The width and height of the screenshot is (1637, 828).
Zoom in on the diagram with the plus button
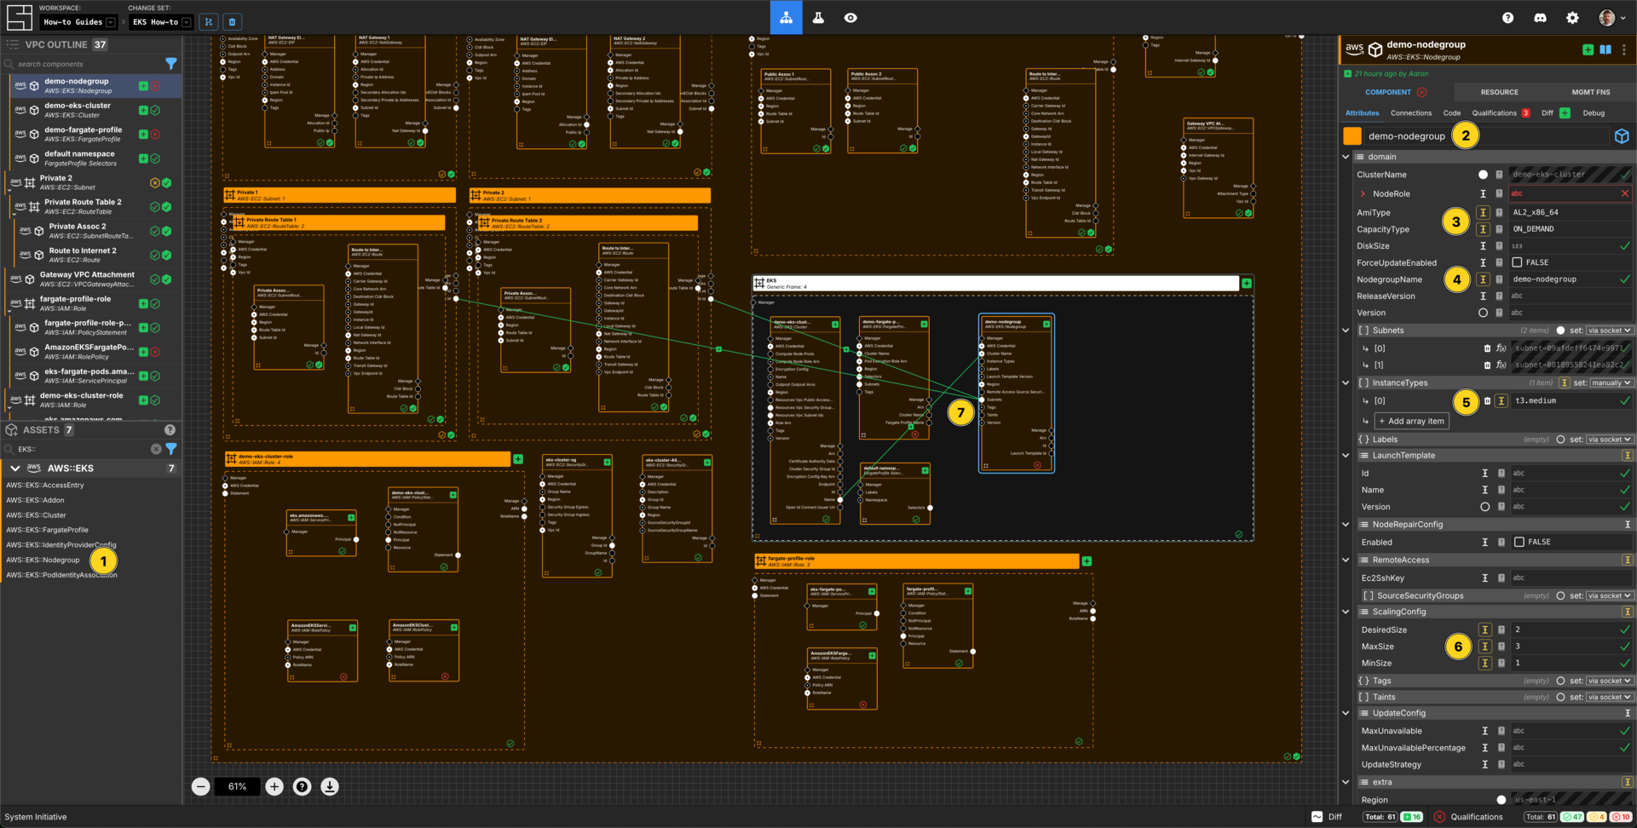pyautogui.click(x=274, y=786)
